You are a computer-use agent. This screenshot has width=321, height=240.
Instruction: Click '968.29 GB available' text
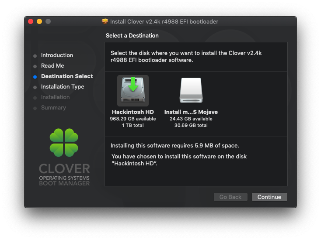point(133,119)
